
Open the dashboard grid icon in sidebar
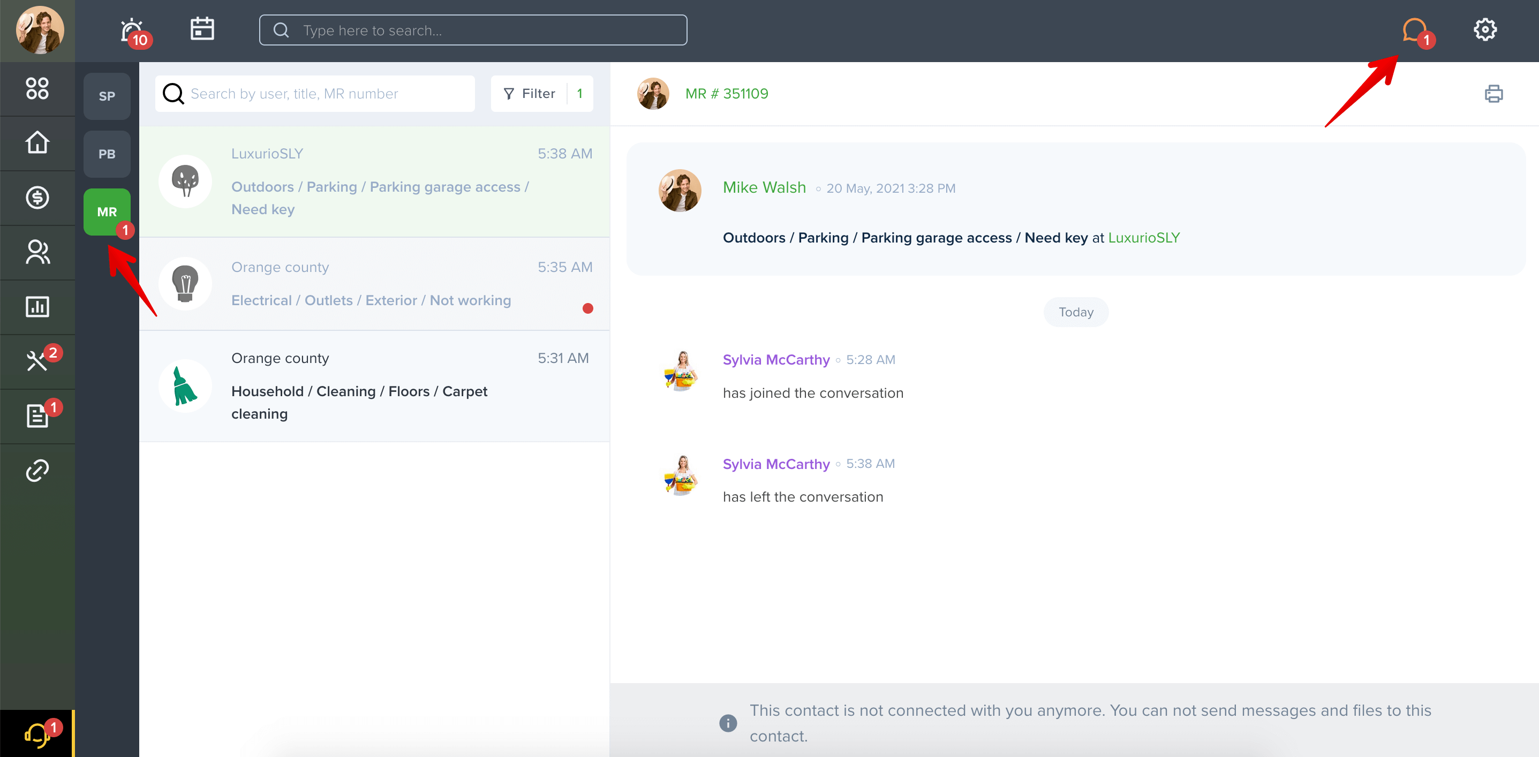point(37,88)
